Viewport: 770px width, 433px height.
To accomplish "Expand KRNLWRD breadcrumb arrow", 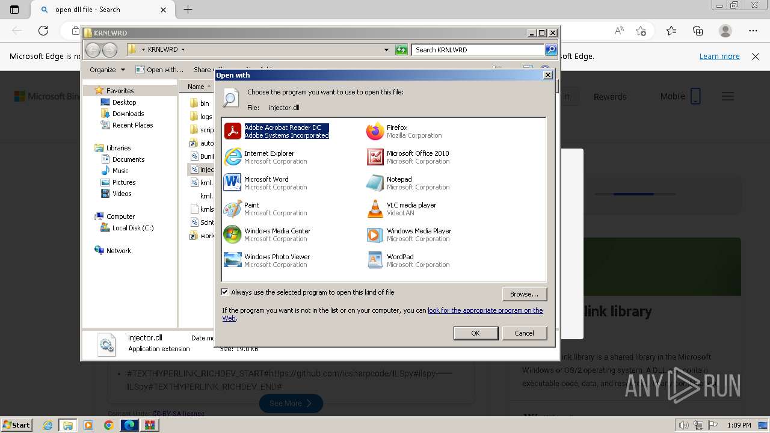I will coord(183,50).
